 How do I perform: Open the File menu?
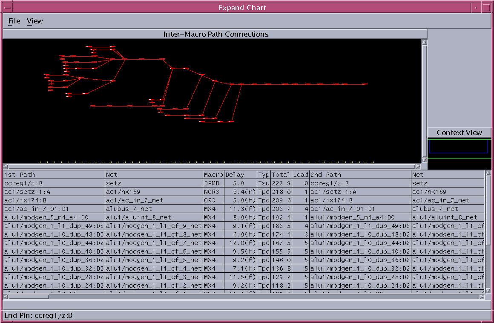14,21
